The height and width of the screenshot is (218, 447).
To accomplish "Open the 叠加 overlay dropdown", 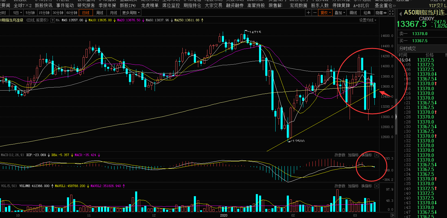I will (x=340, y=13).
